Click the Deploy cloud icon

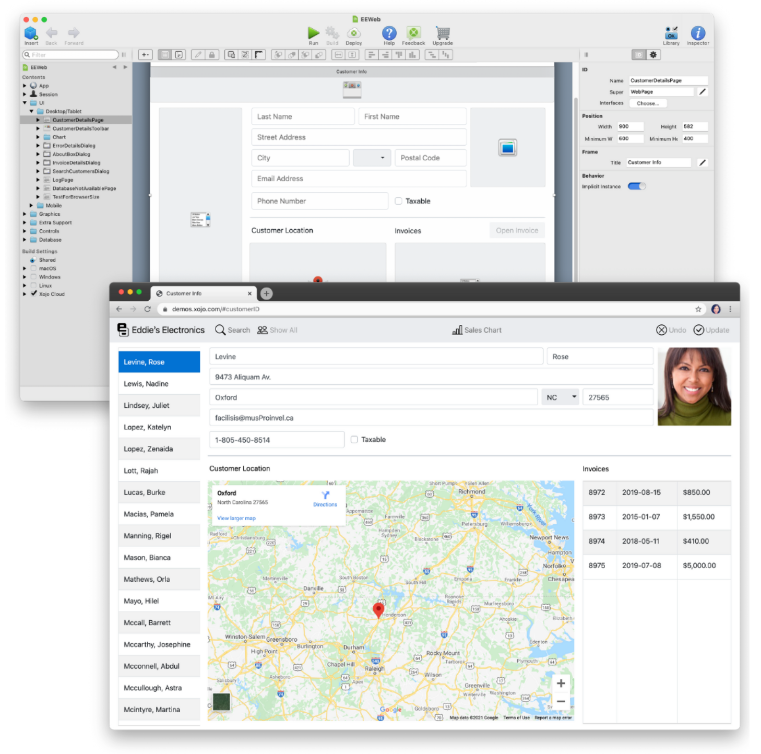pos(353,33)
